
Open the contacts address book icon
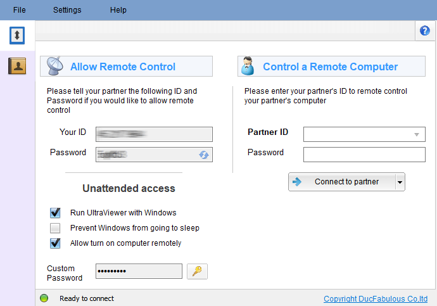coord(17,66)
